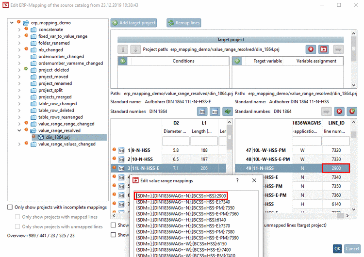Click the OK button
364x257 pixels.
(x=337, y=249)
